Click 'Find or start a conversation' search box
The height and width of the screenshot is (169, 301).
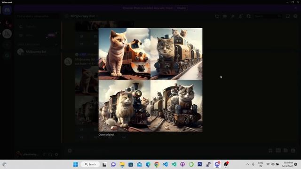pyautogui.click(x=38, y=16)
